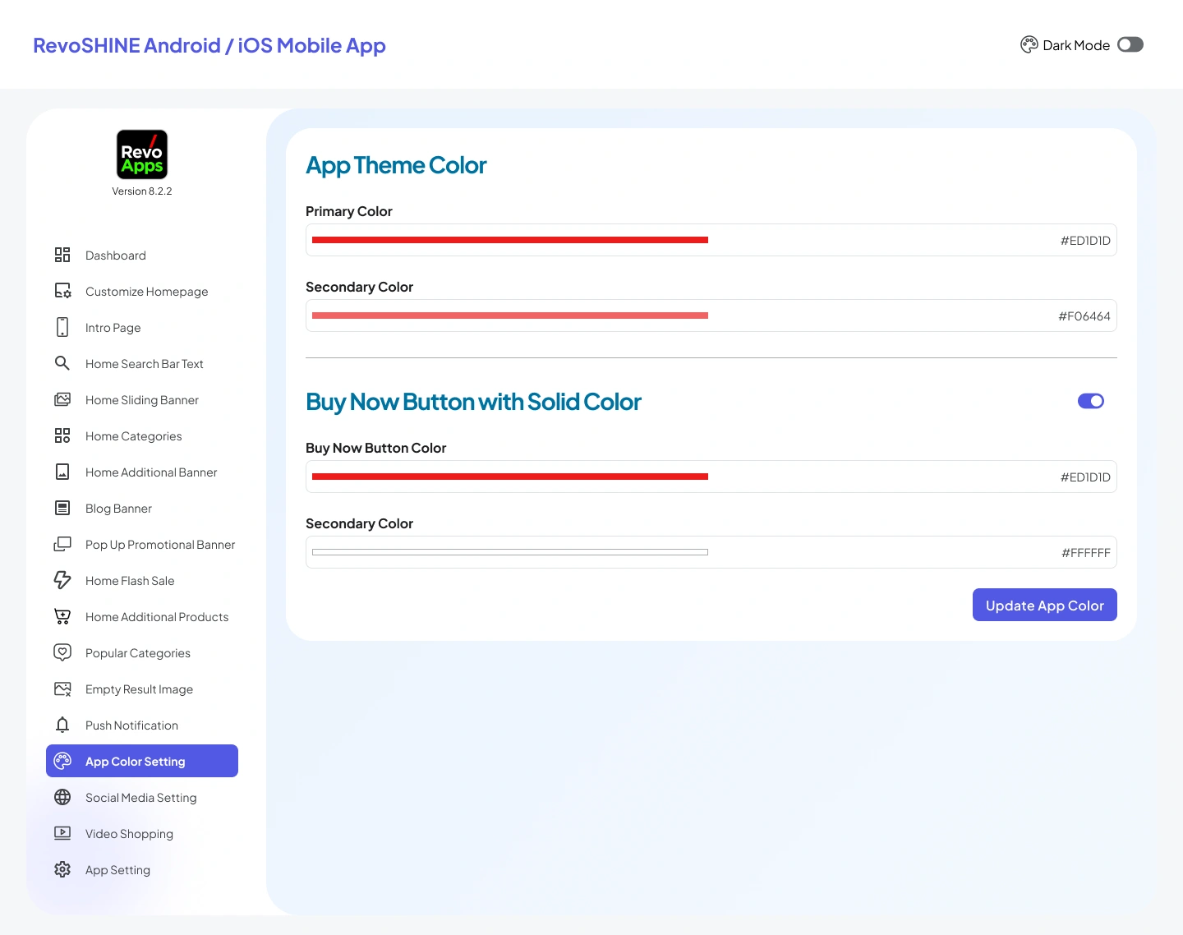Go to Intro Page section

point(142,328)
